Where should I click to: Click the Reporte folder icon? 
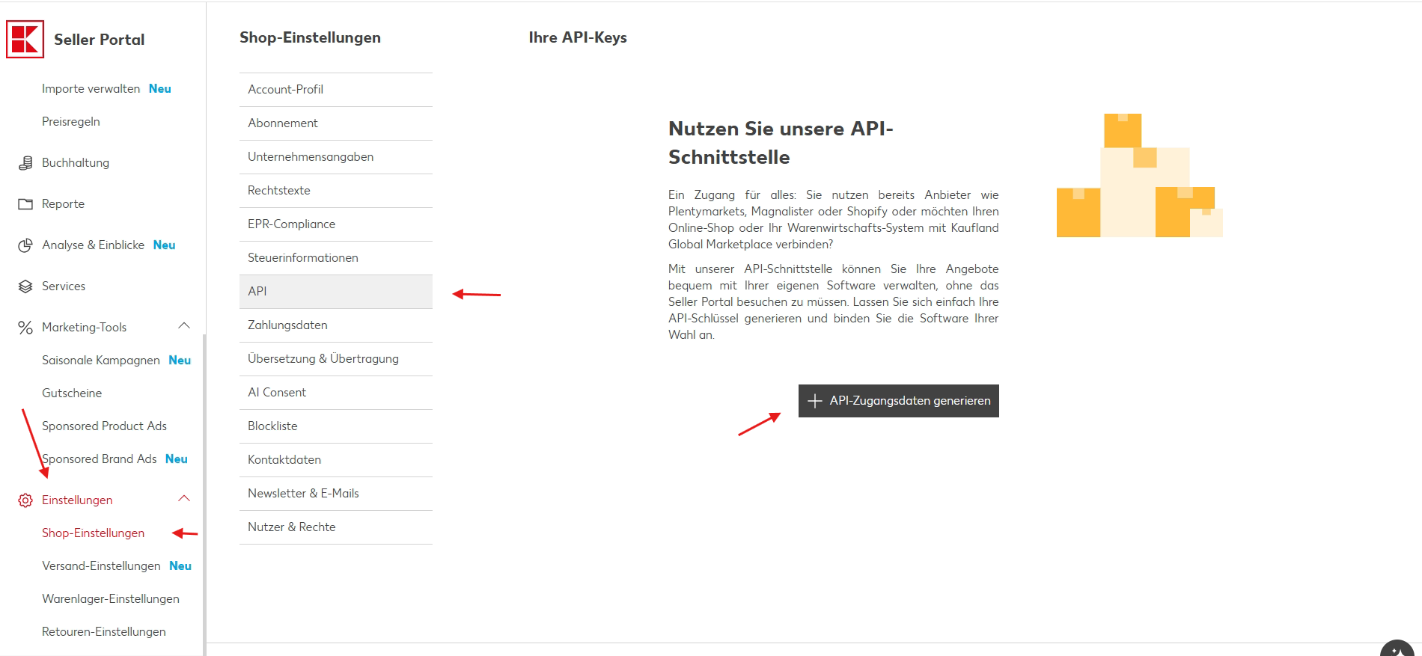point(25,204)
